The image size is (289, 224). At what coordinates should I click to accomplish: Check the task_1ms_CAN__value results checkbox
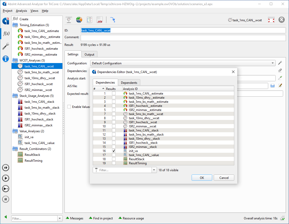pos(114,155)
